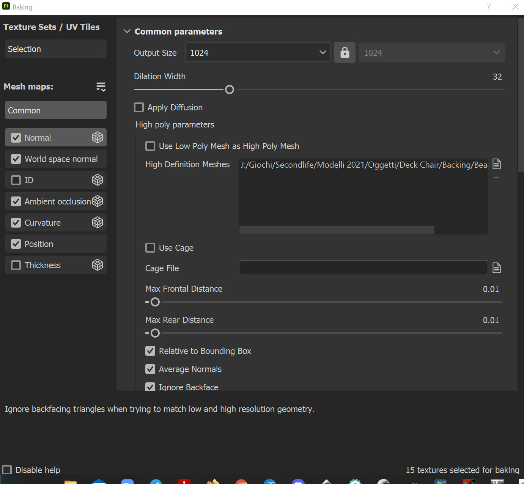
Task: Select the Deck Chair mesh path entry in the list
Action: 364,165
